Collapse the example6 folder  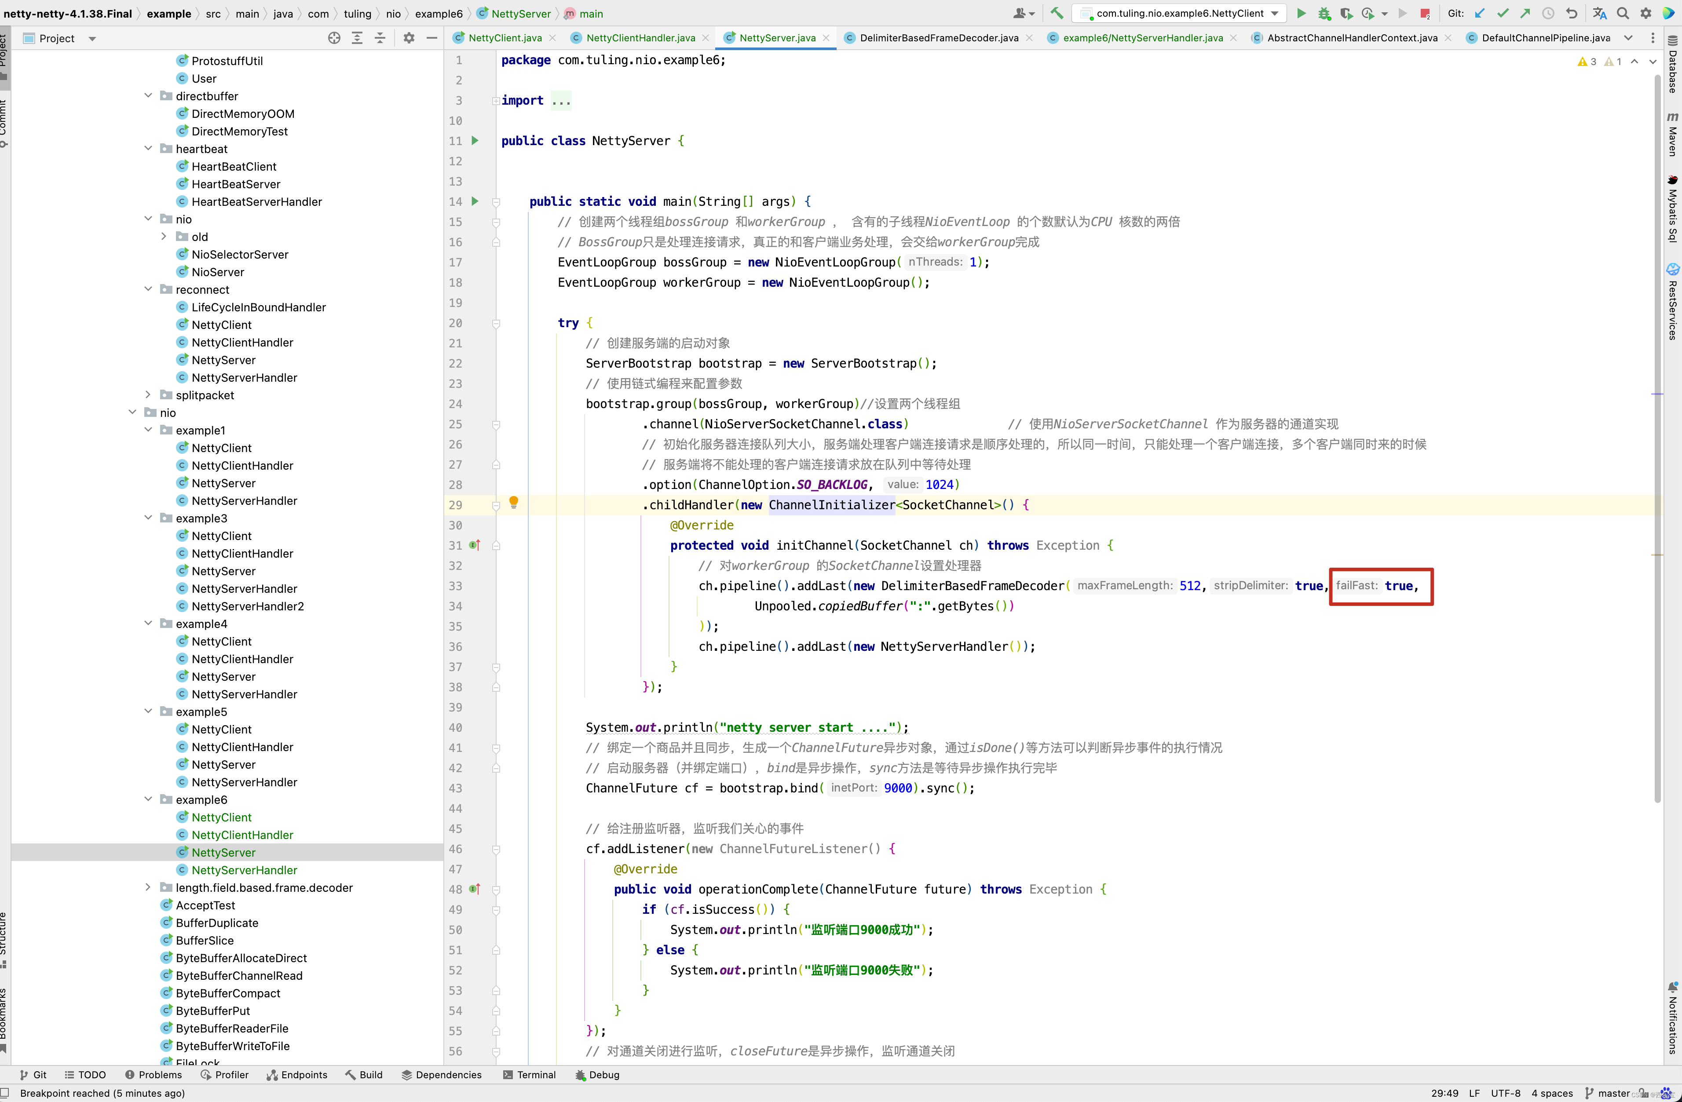pyautogui.click(x=148, y=799)
